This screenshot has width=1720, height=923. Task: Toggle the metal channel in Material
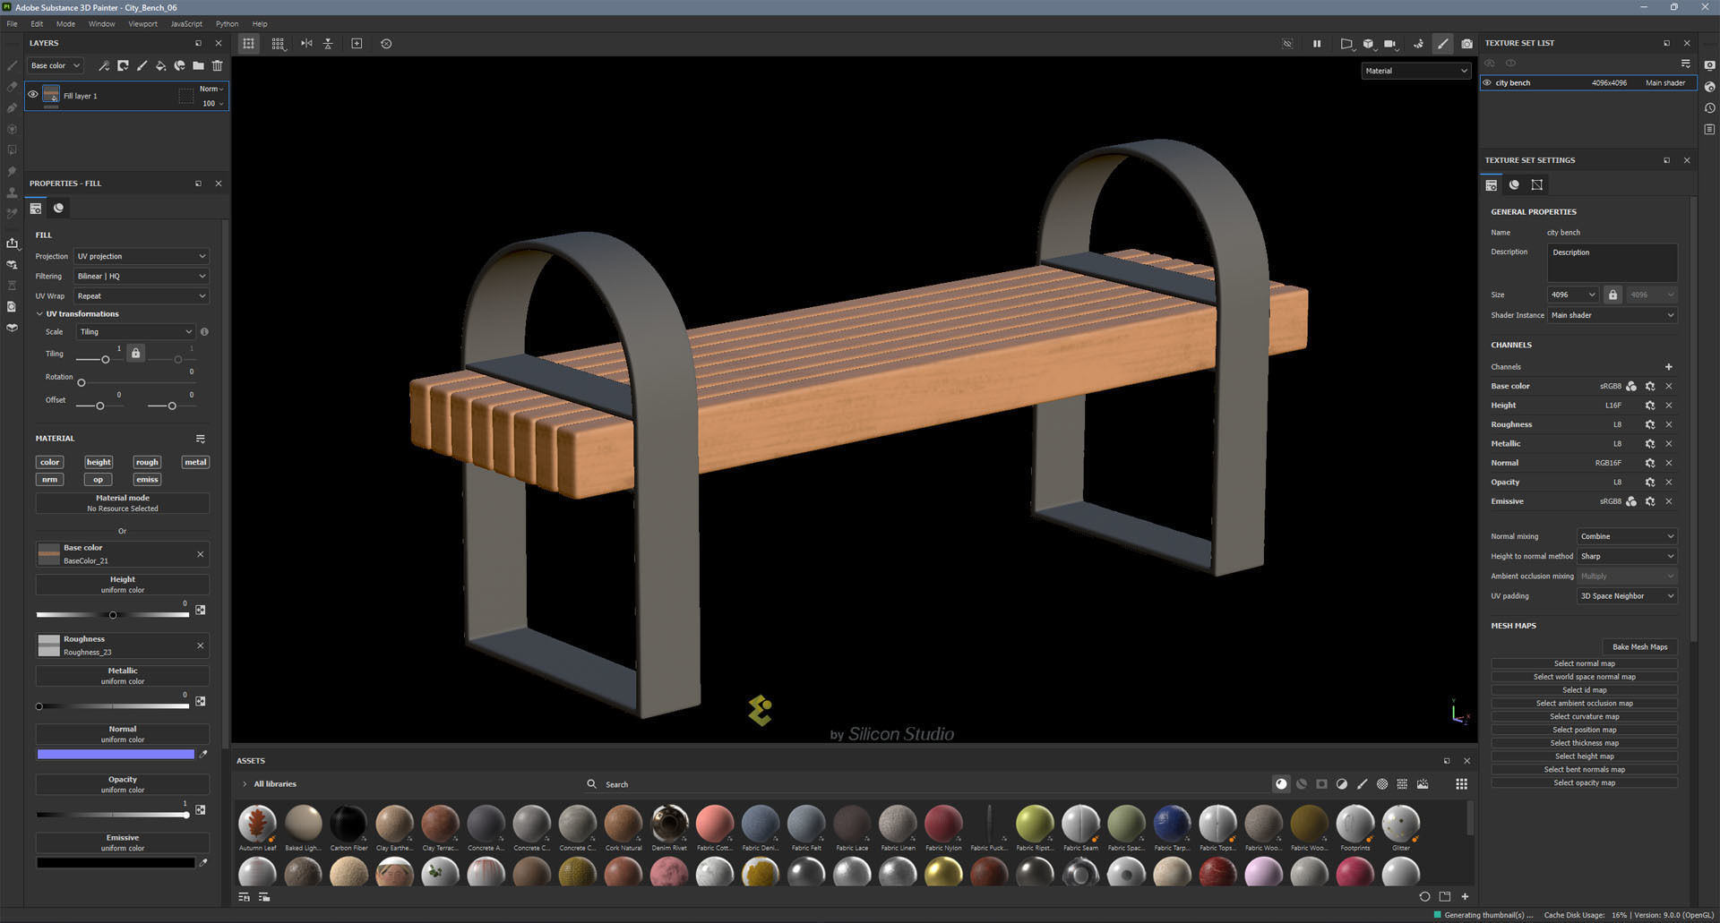tap(195, 462)
